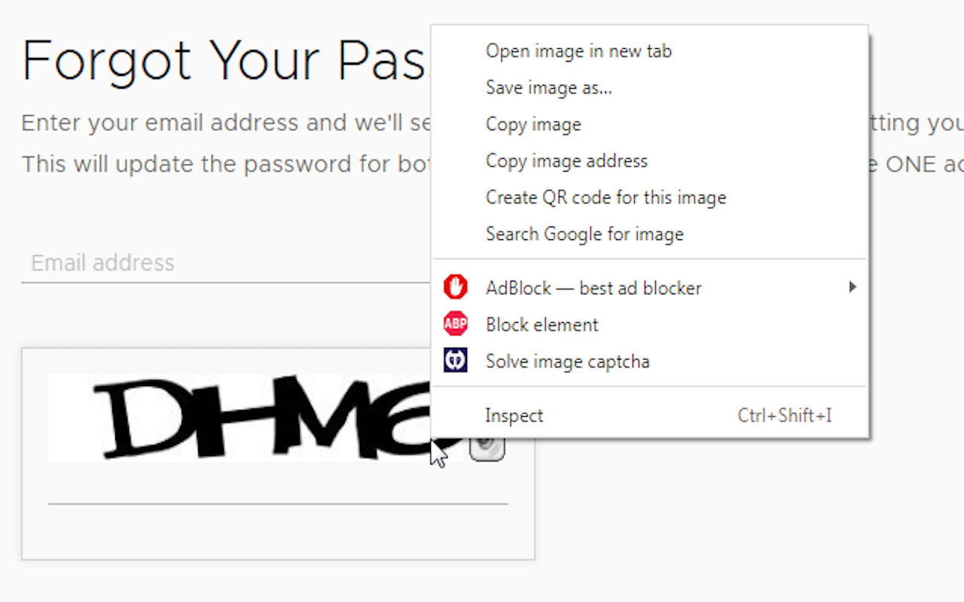This screenshot has width=964, height=602.
Task: Click the 'Forgot Your Pas' heading
Action: coord(224,60)
